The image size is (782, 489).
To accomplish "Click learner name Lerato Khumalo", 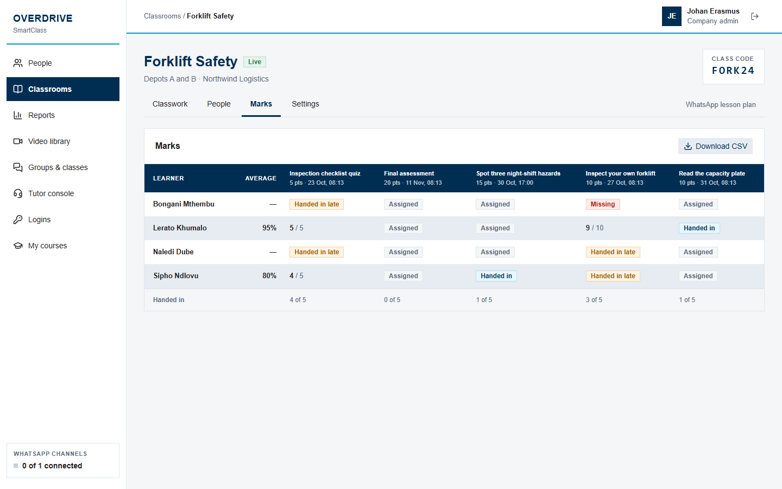I will (180, 228).
